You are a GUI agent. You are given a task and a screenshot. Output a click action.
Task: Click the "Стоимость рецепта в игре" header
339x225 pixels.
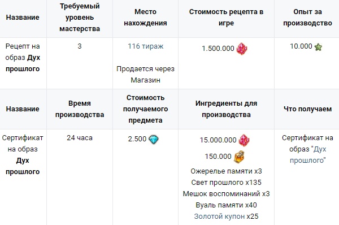226,18
